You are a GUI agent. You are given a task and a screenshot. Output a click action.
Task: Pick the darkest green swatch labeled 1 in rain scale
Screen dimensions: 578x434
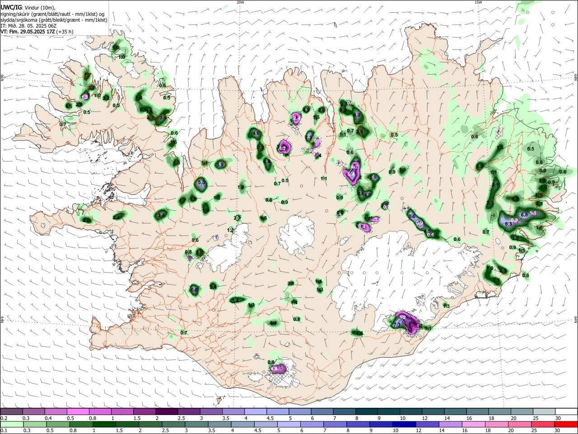(x=104, y=425)
